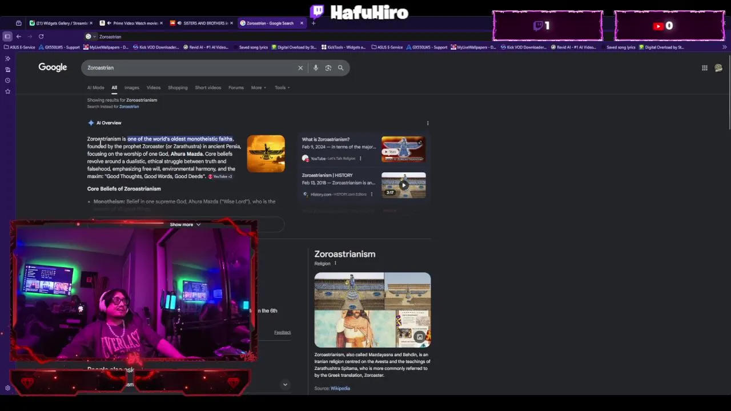Screen dimensions: 731x411
Task: Open the first GX550LWS - Support bookmark
Action: coord(59,47)
